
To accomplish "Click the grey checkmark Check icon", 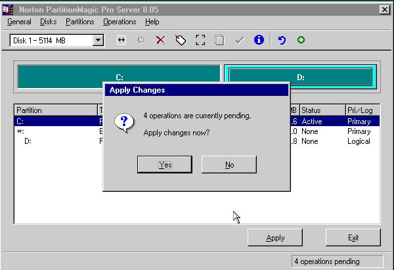I will click(x=240, y=40).
